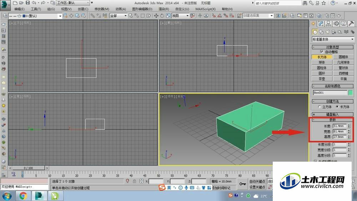Image resolution: width=357 pixels, height=201 pixels.
Task: Open the 创建选择集 named selection dropdown
Action: 258,16
